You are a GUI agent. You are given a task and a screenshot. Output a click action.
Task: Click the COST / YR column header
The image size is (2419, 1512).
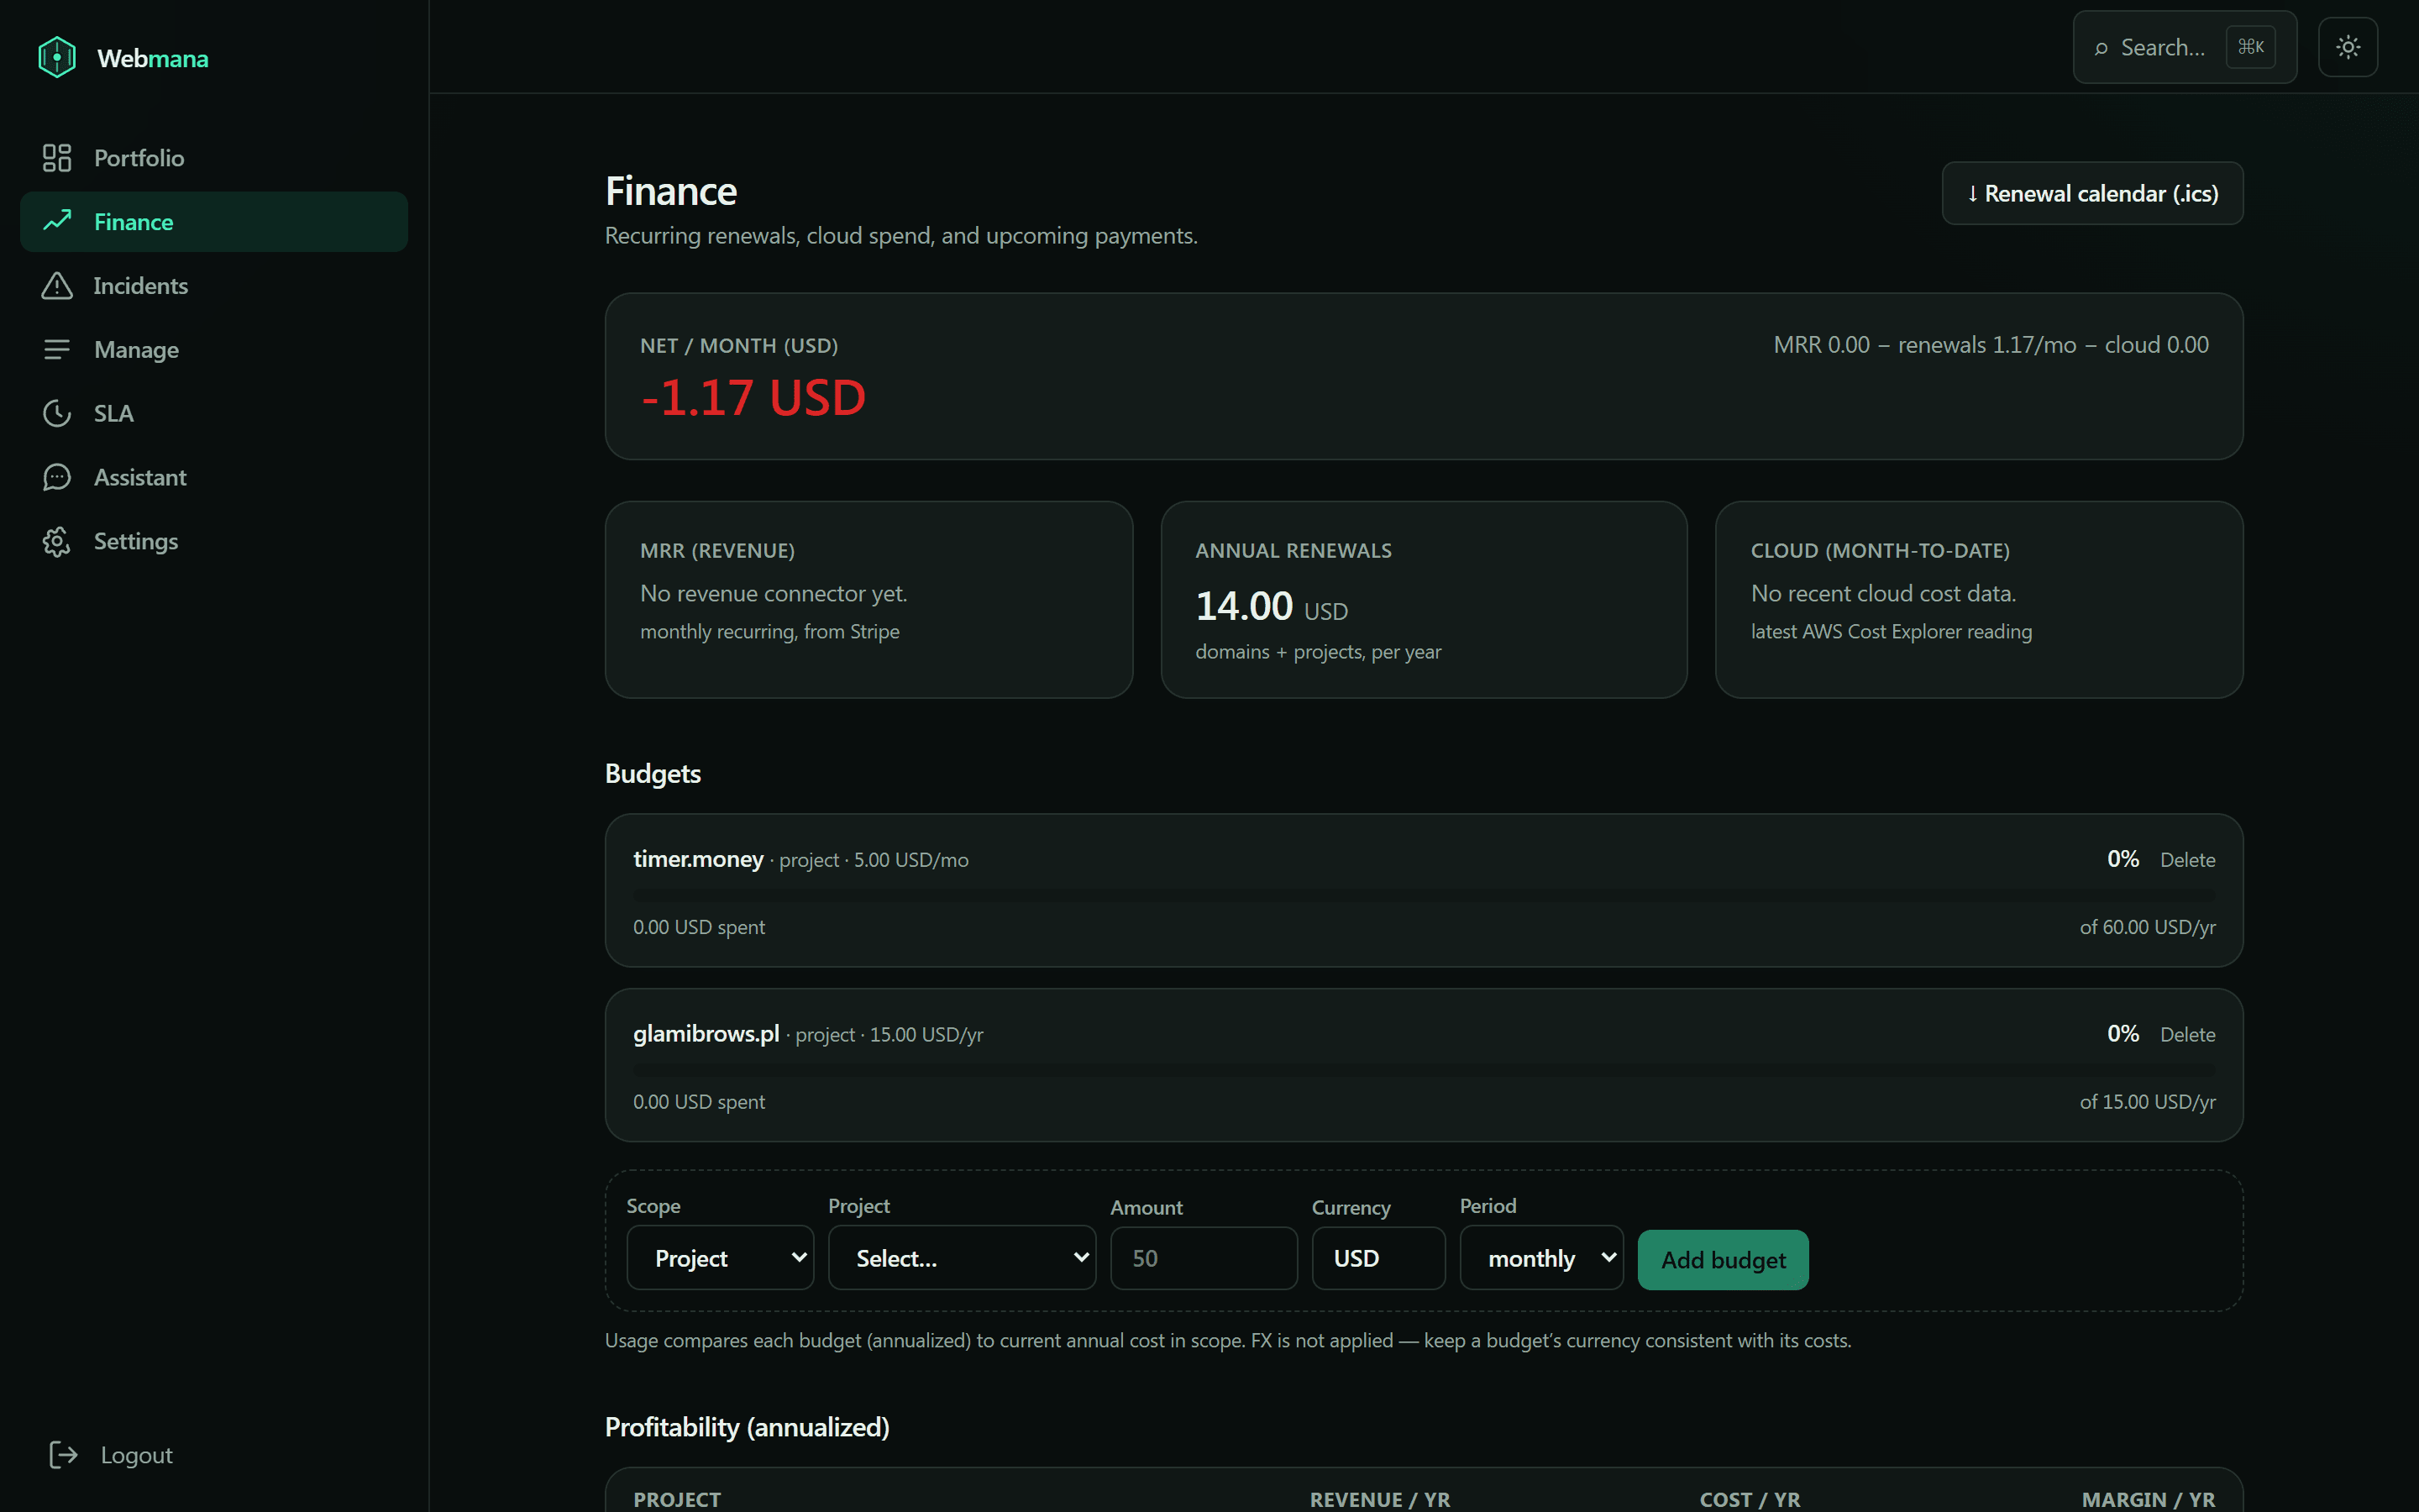pos(1750,1499)
